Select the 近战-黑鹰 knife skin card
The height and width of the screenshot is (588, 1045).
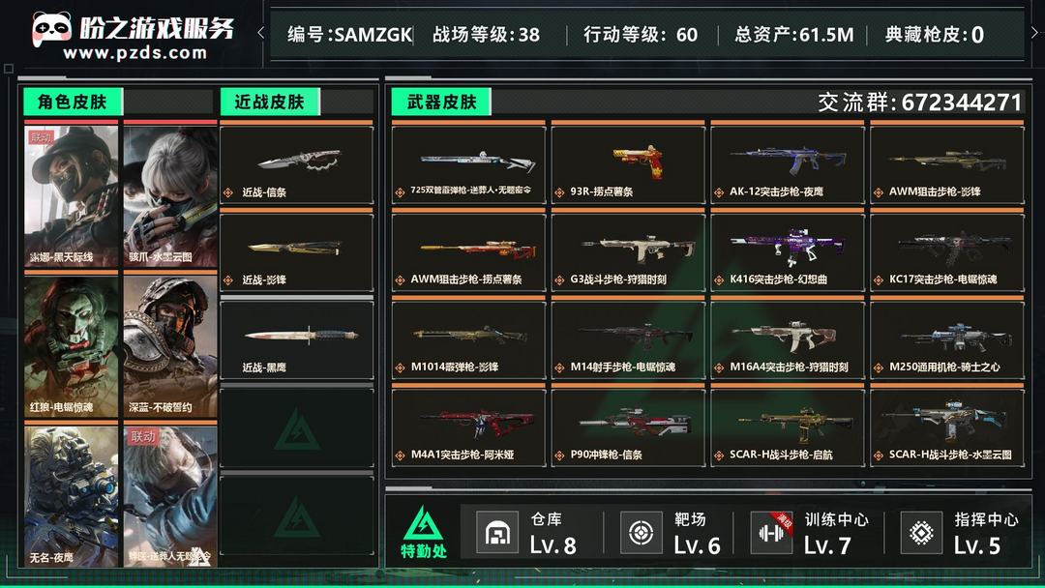click(x=297, y=339)
